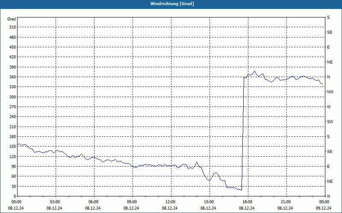342x213 pixels.
Task: Select the 120 axis label
Action: 13,156
